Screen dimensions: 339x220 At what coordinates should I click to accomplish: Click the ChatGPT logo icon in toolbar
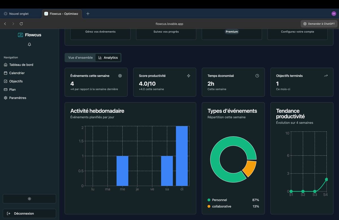(305, 24)
